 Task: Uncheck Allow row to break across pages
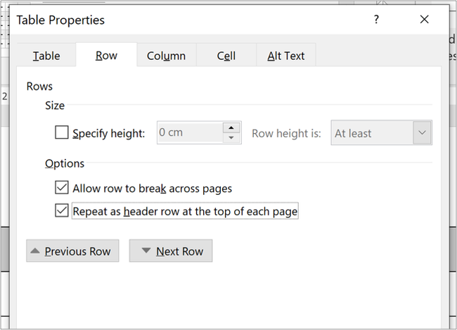[x=62, y=188]
